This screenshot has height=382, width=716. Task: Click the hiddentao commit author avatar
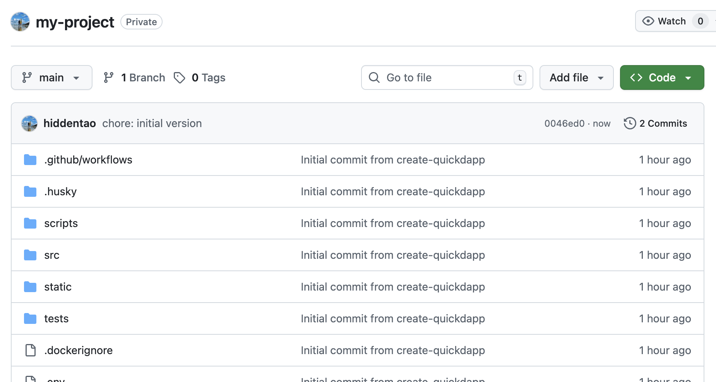(x=29, y=124)
